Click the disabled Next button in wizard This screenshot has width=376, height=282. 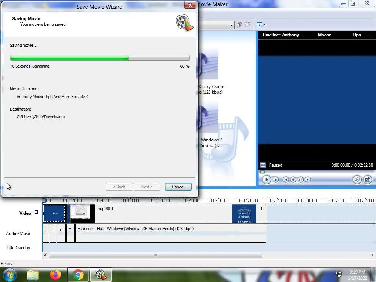147,187
